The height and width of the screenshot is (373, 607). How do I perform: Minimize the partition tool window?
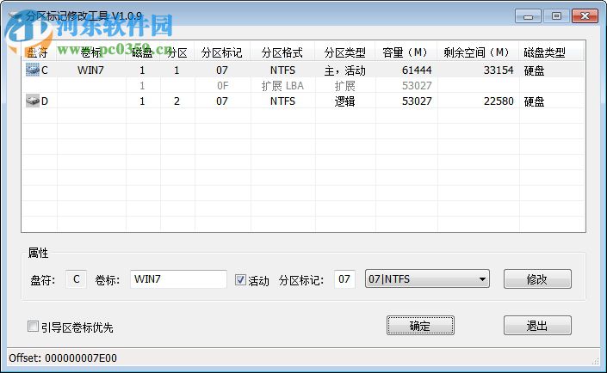click(x=528, y=16)
